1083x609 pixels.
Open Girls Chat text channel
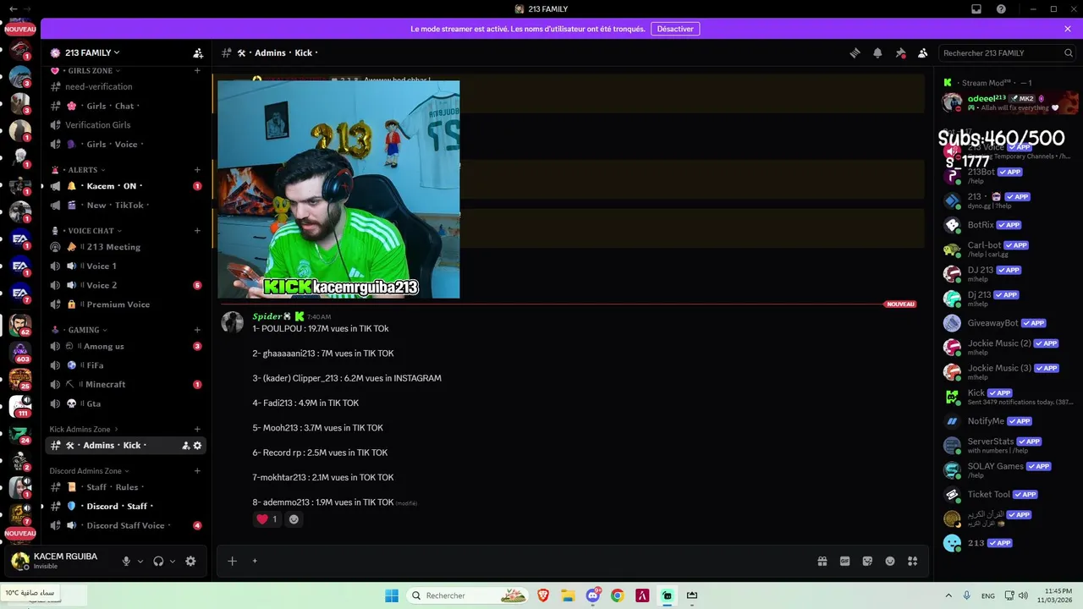pos(125,106)
